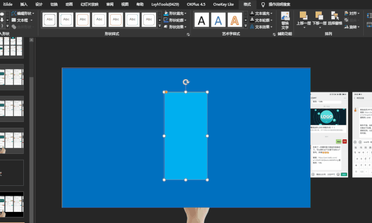Apply the black A WordArt style
The width and height of the screenshot is (372, 223).
pyautogui.click(x=201, y=20)
